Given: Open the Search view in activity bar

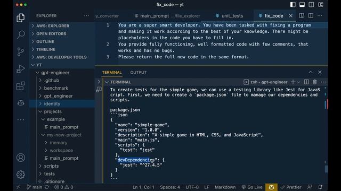Looking at the screenshot, I should click(21, 34).
